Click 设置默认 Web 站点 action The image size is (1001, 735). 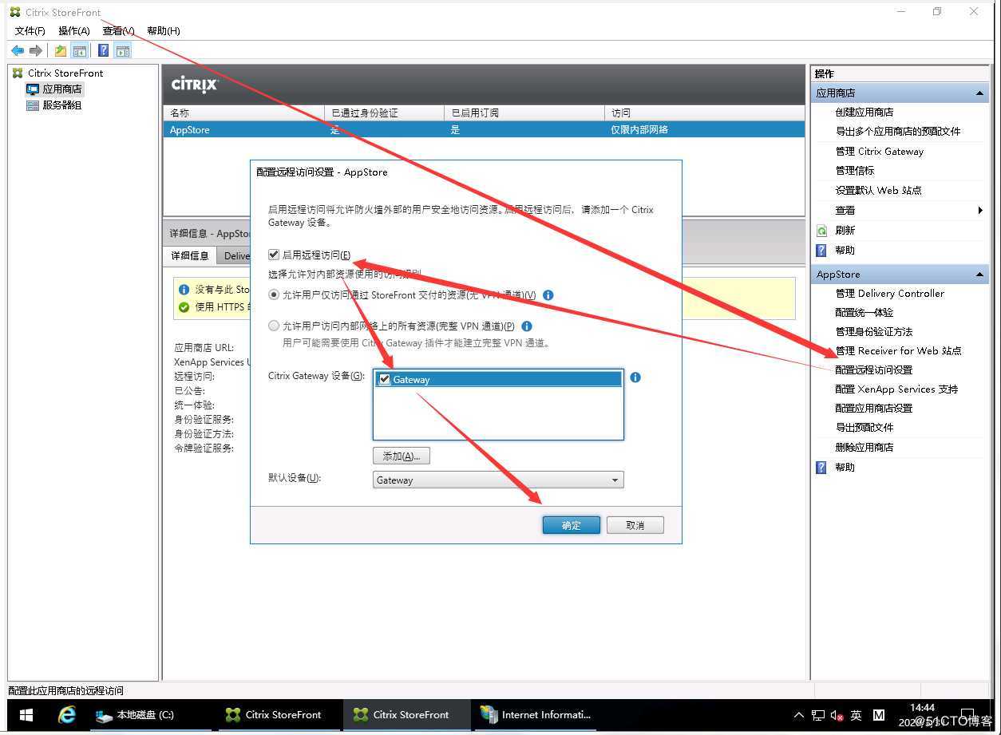pos(879,191)
